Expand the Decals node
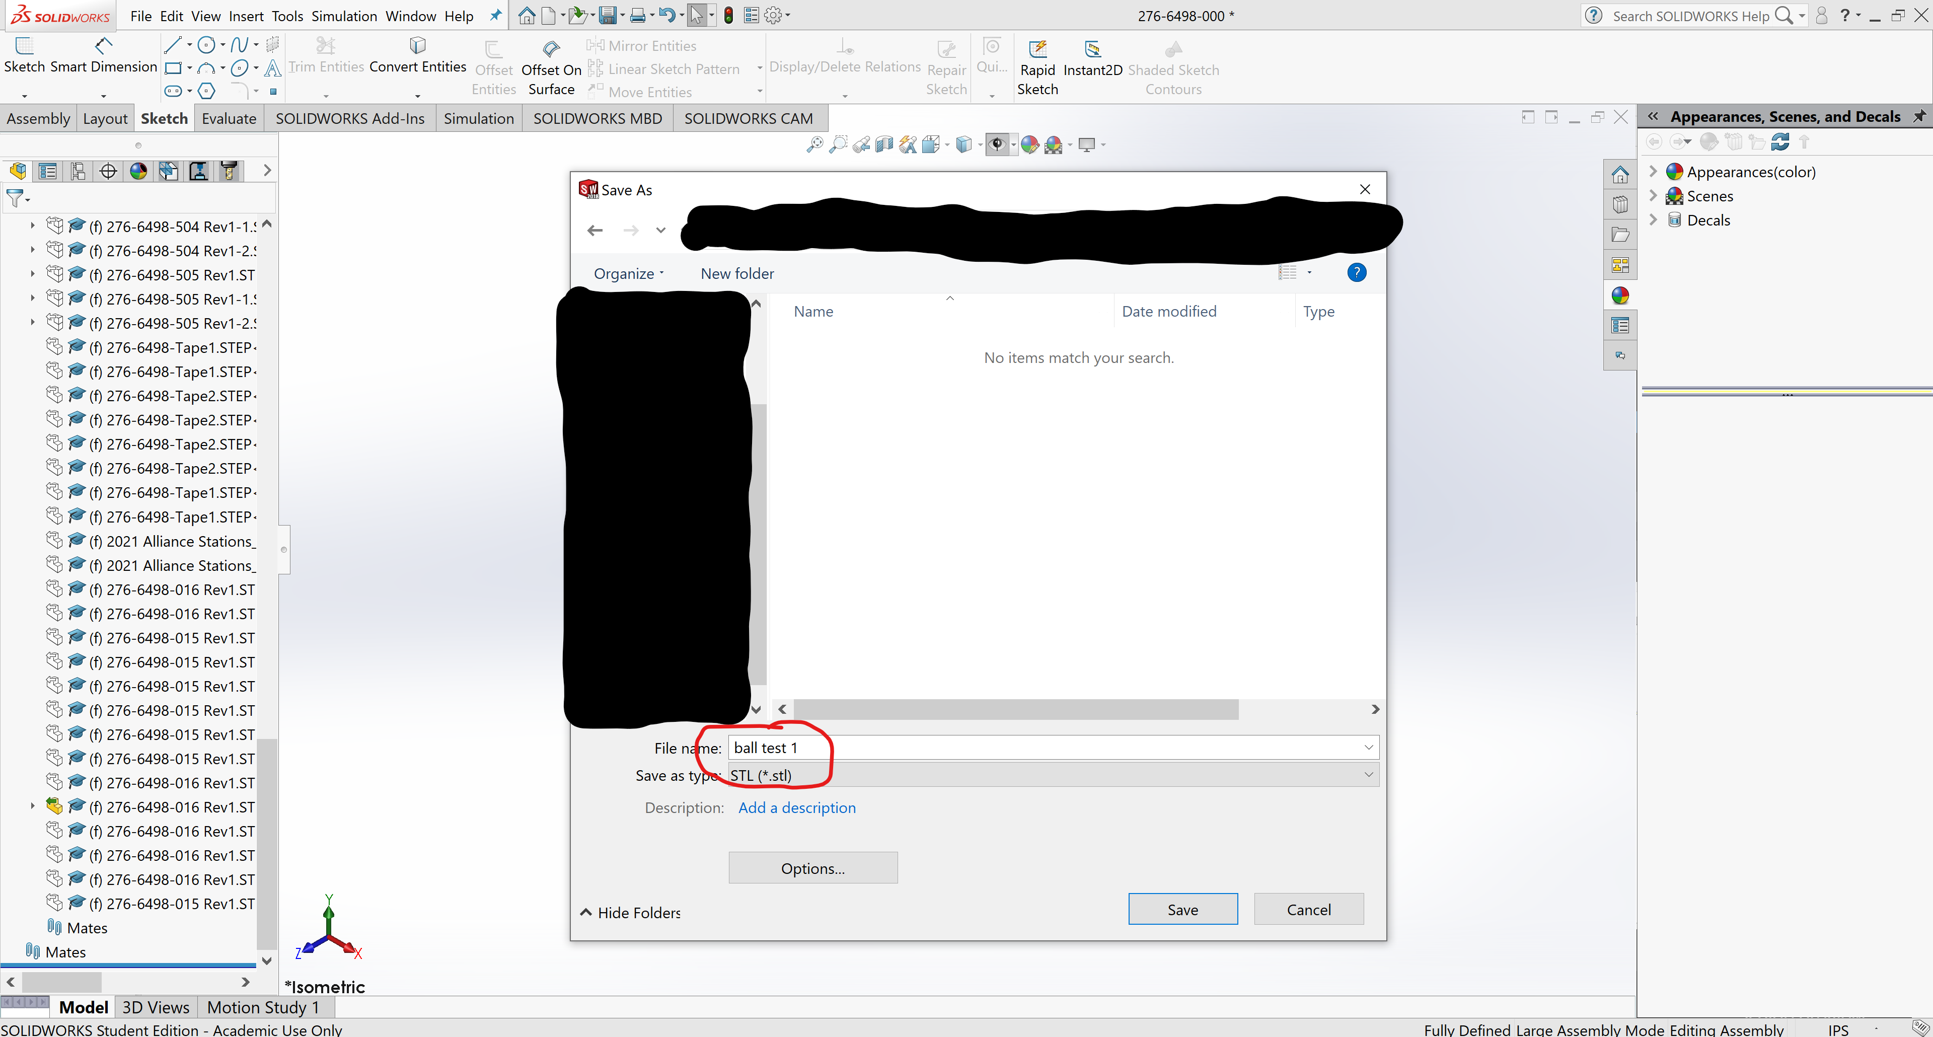Screen dimensions: 1933x1037 tap(1653, 219)
